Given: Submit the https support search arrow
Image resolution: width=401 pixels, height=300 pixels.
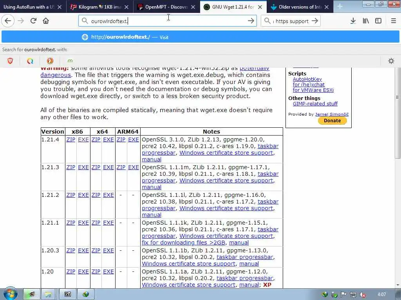Looking at the screenshot, I should pos(315,21).
